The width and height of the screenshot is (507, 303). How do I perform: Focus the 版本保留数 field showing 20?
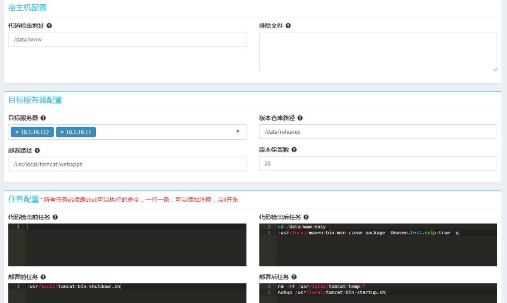(378, 163)
